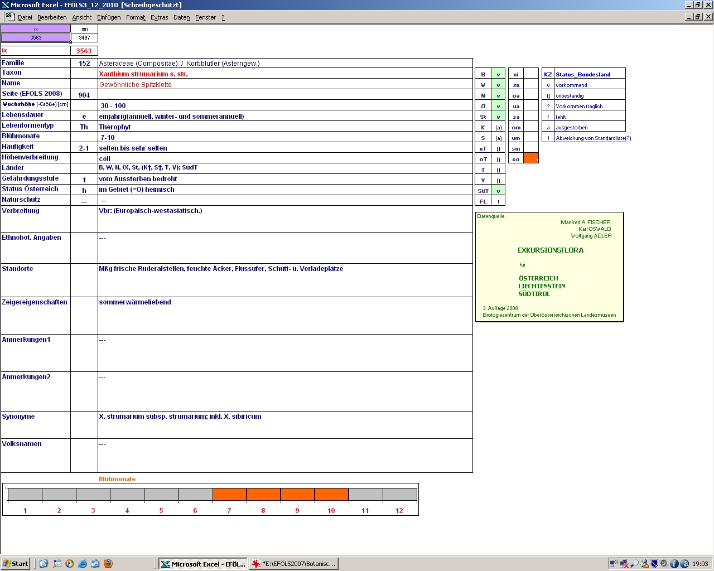Click orange bar above month 7
This screenshot has height=571, width=714.
tap(229, 495)
